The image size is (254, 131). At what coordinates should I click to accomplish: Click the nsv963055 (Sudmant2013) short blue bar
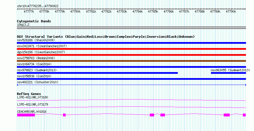pos(228,73)
